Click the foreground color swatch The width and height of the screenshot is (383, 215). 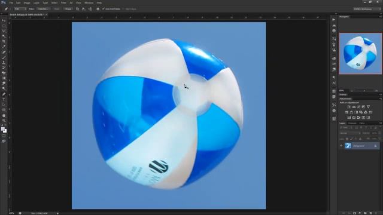2,129
